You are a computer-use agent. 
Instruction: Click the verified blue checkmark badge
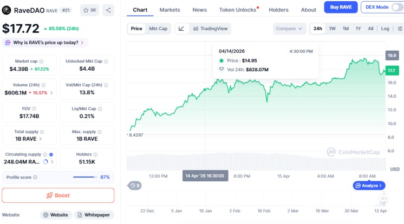coord(51,154)
